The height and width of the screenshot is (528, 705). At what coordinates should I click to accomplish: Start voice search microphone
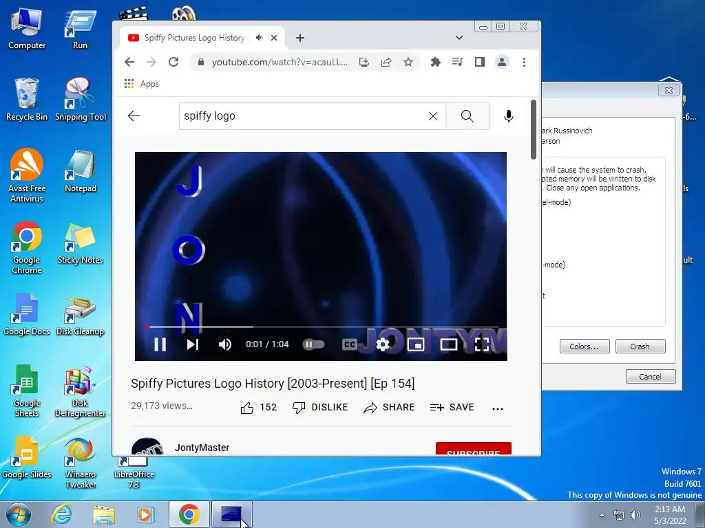point(509,116)
